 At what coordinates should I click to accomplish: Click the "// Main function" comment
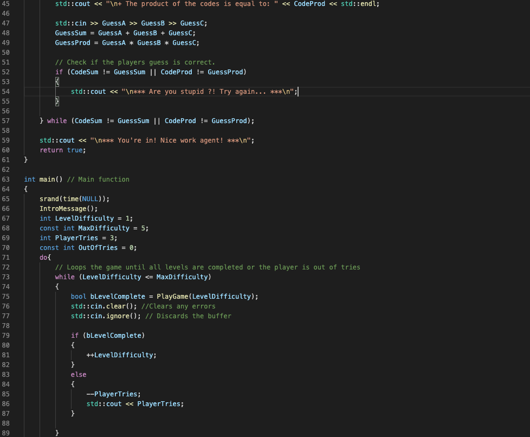click(98, 179)
